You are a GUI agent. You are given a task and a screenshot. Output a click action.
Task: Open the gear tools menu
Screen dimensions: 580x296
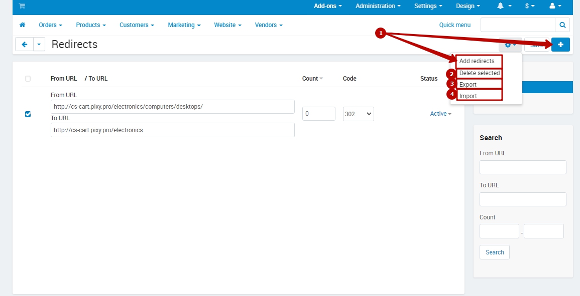[510, 45]
